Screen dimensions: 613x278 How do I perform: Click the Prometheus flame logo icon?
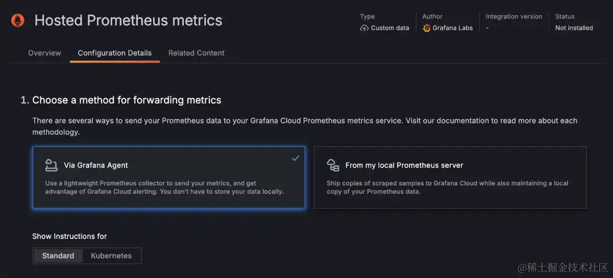click(x=18, y=20)
